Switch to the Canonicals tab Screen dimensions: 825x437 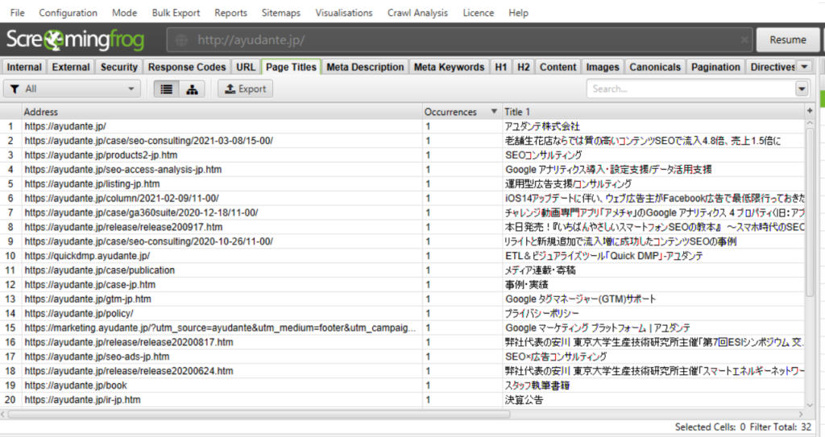coord(655,67)
